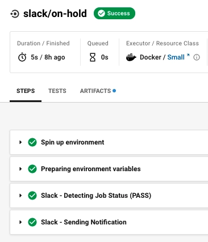Click green check on Preparing environment variables
This screenshot has width=208, height=242.
(x=32, y=169)
